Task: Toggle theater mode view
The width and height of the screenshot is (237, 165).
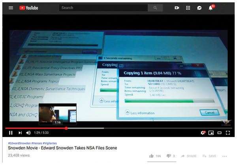Action: pyautogui.click(x=219, y=133)
